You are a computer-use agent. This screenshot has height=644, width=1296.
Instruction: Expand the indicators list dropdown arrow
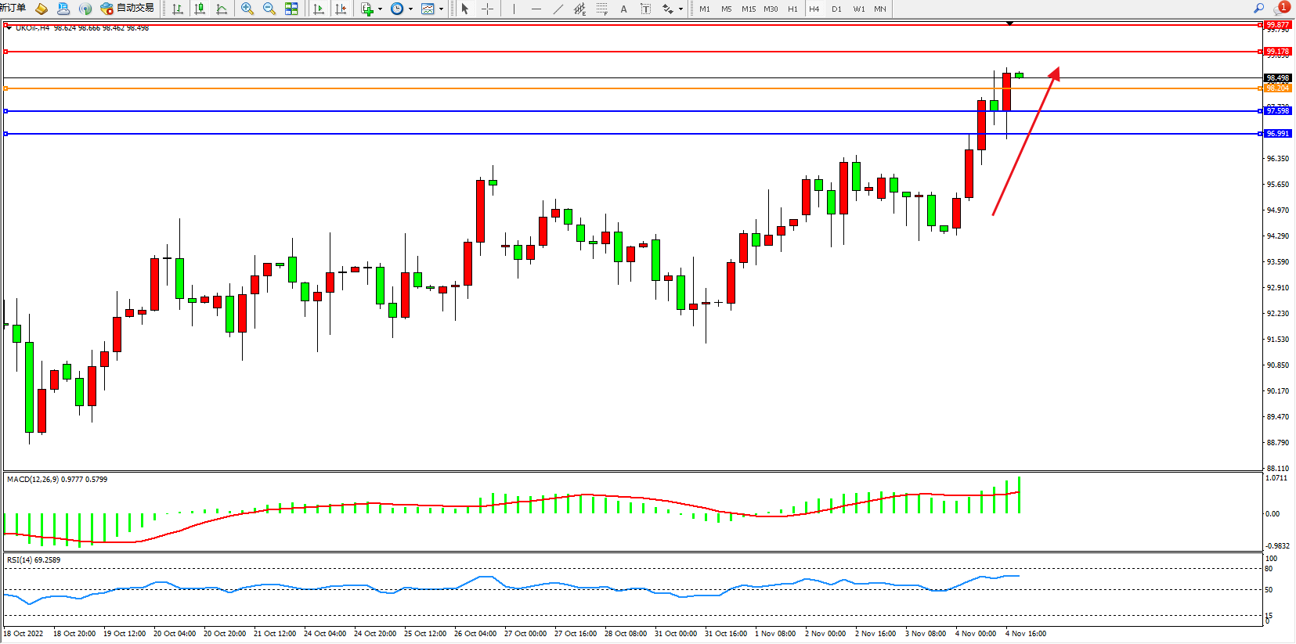tap(381, 9)
